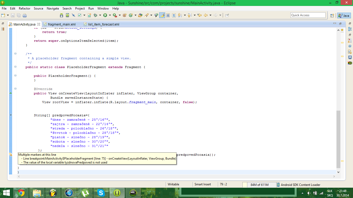
Task: Toggle Show Whitespace Characters pilcrow button
Action: 174,15
